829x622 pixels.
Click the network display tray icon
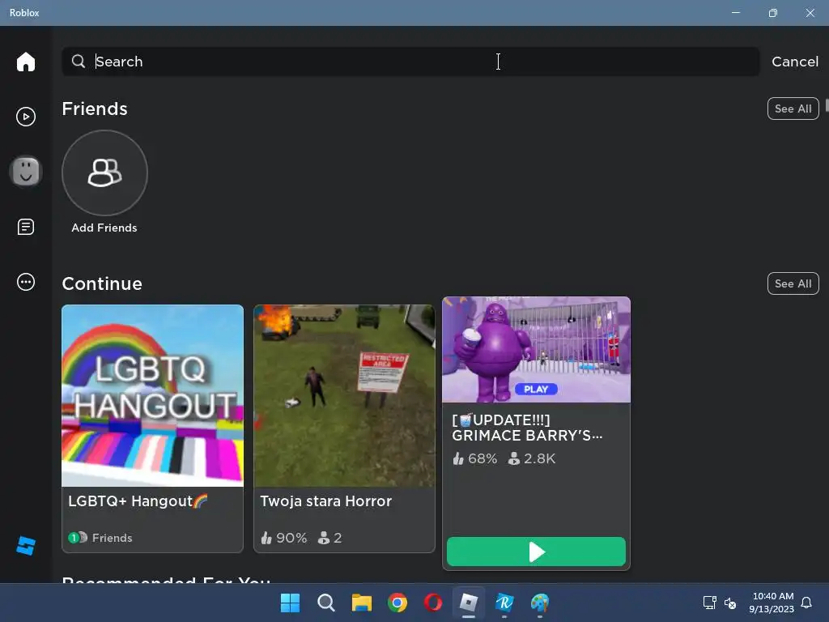[x=709, y=603]
